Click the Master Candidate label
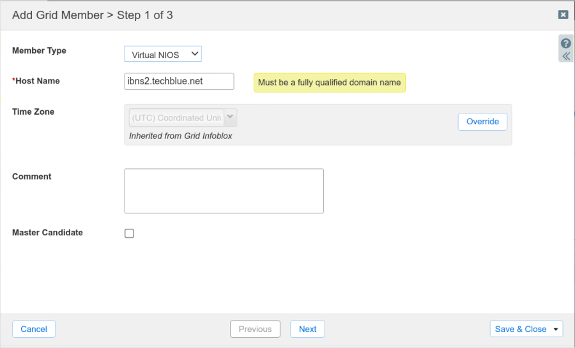 (x=47, y=233)
